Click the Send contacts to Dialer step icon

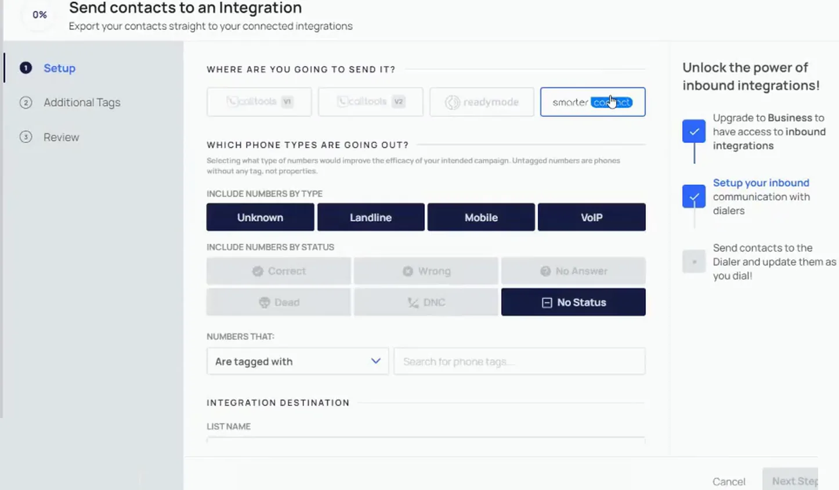tap(694, 262)
